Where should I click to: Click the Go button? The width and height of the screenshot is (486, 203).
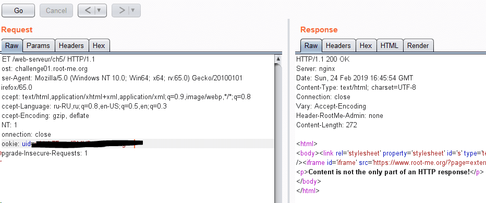(18, 10)
